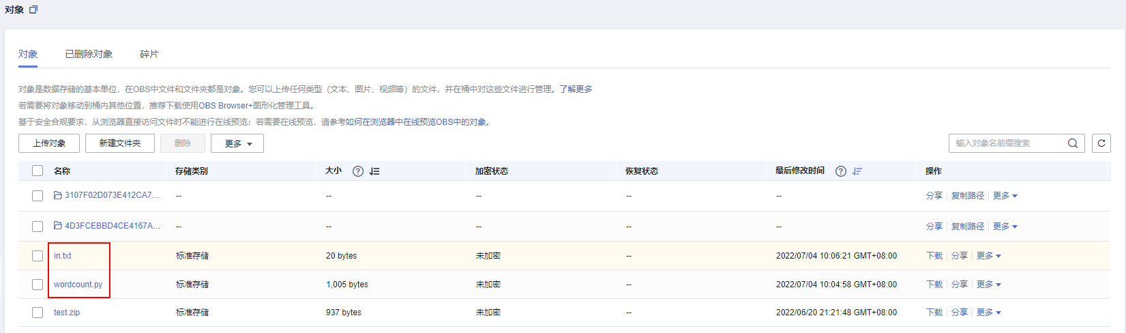Click folder icon of 3107F02D073E412CA7 row
This screenshot has height=333, width=1126.
point(58,195)
